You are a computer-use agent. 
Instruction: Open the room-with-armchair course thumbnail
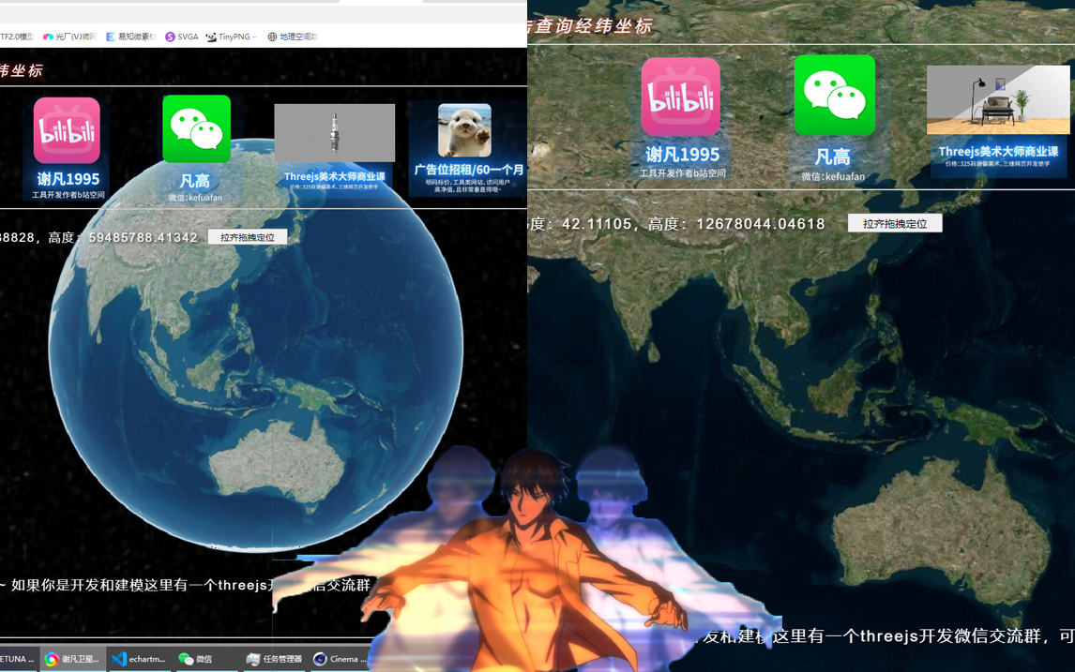pyautogui.click(x=997, y=100)
